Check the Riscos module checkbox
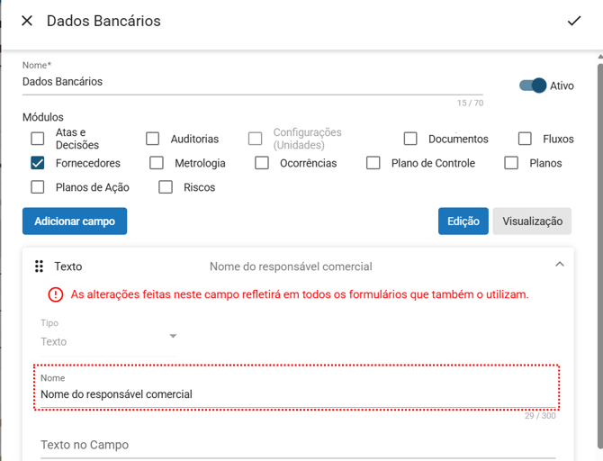 click(x=166, y=187)
